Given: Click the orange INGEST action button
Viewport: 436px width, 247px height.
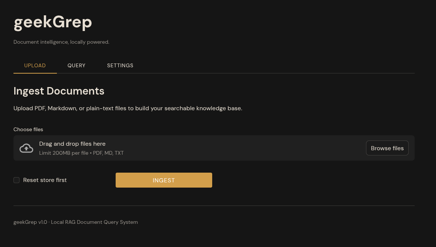Looking at the screenshot, I should tap(164, 180).
